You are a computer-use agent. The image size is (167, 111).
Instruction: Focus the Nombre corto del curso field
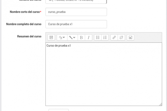(x=76, y=12)
